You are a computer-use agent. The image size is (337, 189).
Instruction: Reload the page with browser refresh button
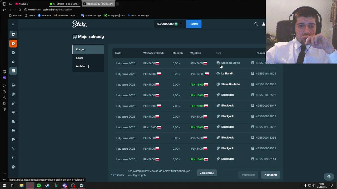pyautogui.click(x=20, y=10)
